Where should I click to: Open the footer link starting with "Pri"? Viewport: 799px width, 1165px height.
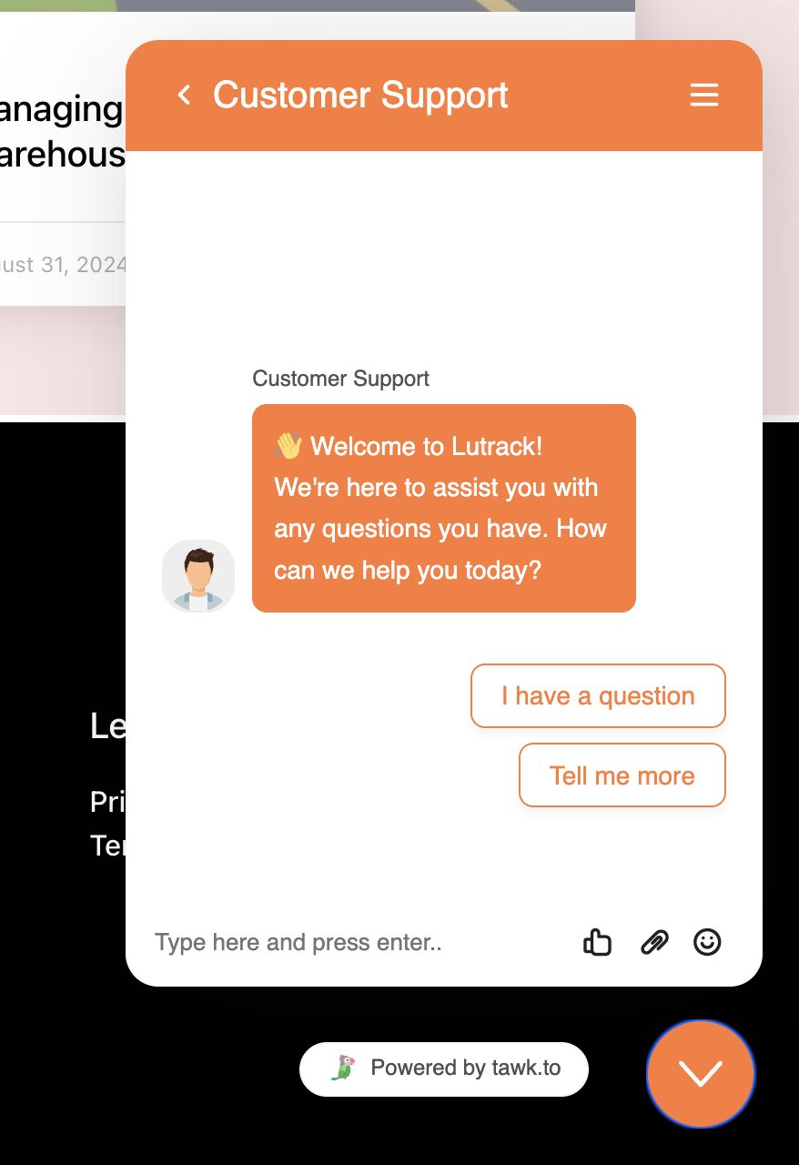tap(107, 802)
